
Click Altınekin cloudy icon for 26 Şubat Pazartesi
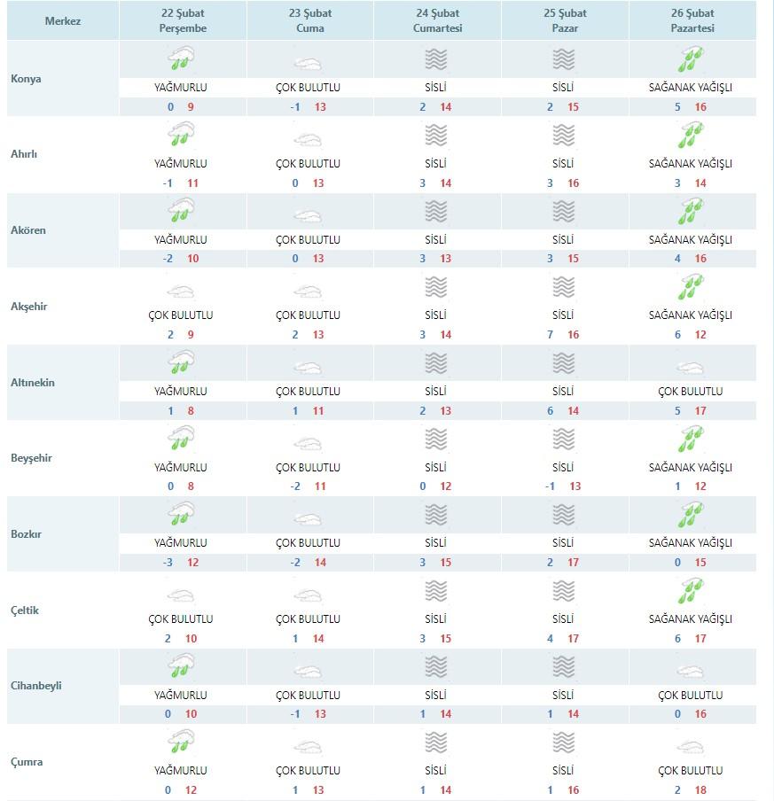click(691, 368)
